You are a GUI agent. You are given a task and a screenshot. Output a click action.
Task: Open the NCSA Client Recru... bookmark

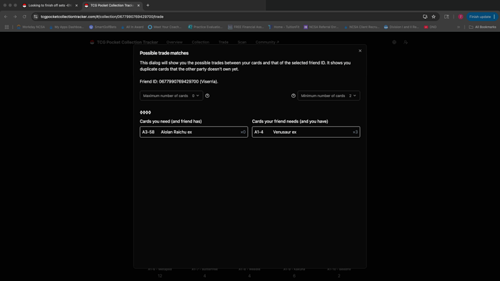362,27
